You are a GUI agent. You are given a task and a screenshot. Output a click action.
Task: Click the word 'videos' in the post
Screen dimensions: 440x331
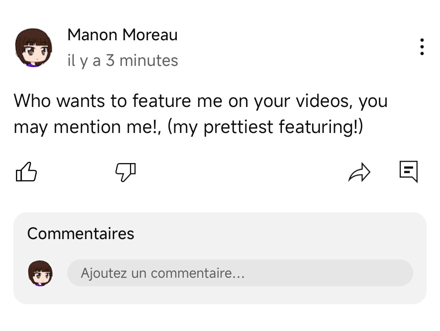point(322,101)
